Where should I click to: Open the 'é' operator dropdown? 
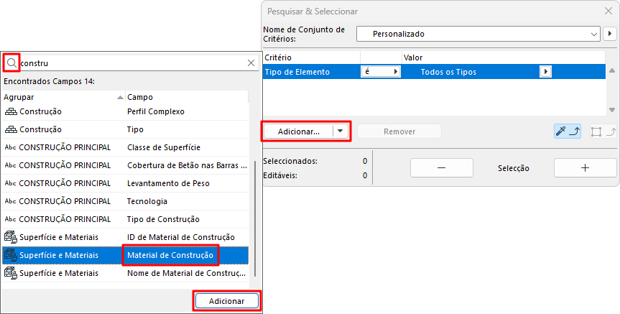pyautogui.click(x=380, y=72)
